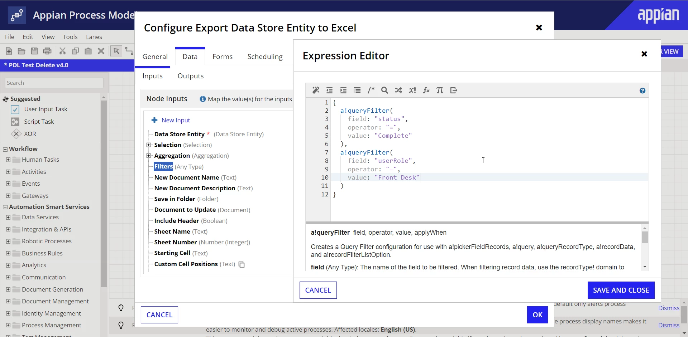
Task: Expand the Integration & APIs folder
Action: point(8,229)
